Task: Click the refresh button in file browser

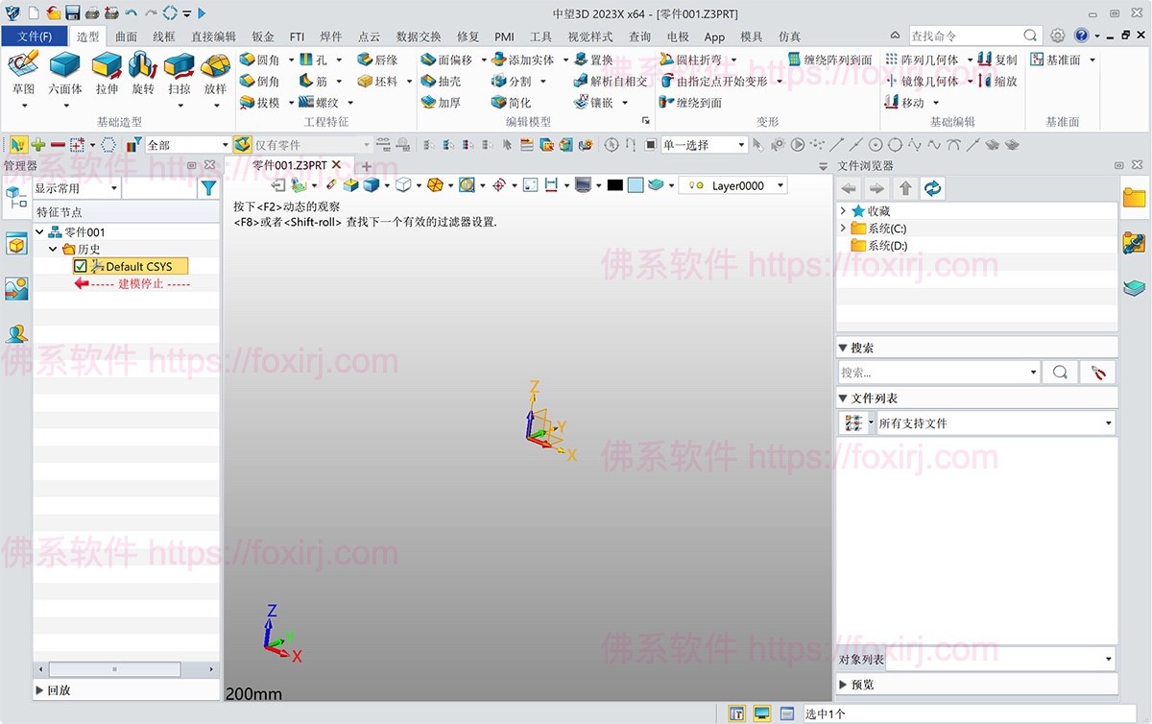Action: click(932, 188)
